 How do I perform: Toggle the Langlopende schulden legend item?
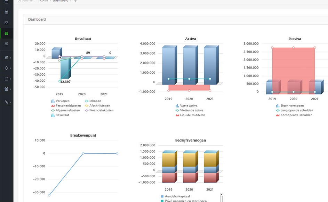[295, 110]
